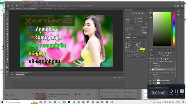Switch to the Channels tab
The height and width of the screenshot is (104, 186).
[156, 50]
